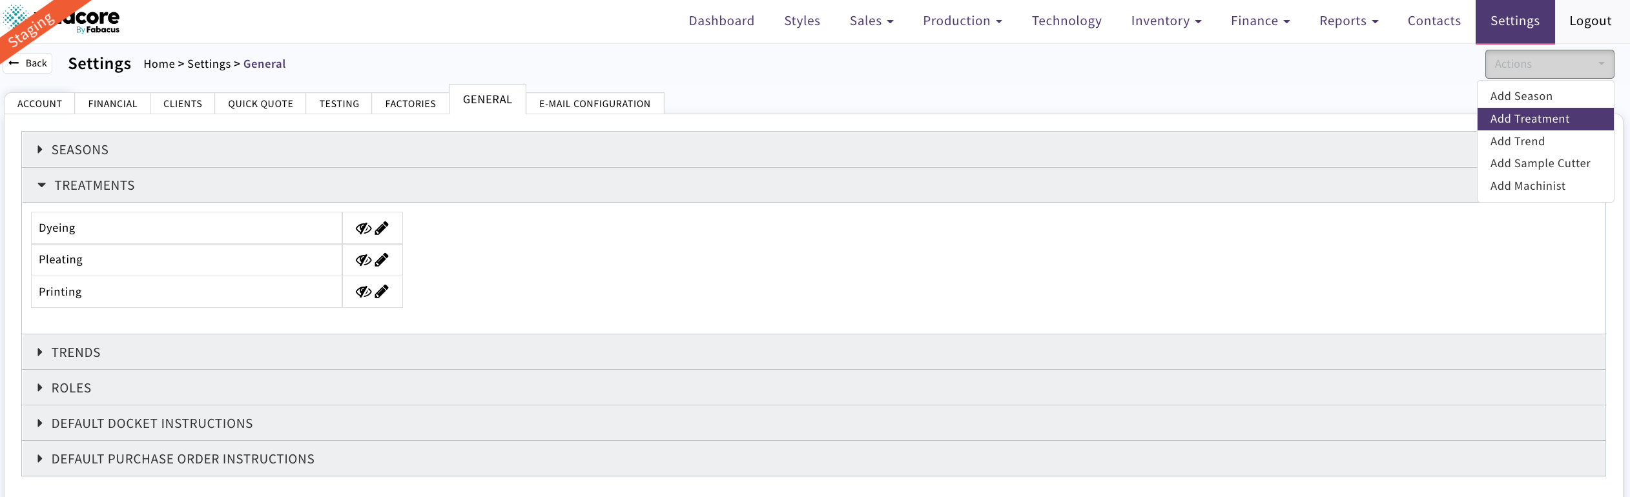1630x497 pixels.
Task: Open the Financial settings tab
Action: pos(112,104)
